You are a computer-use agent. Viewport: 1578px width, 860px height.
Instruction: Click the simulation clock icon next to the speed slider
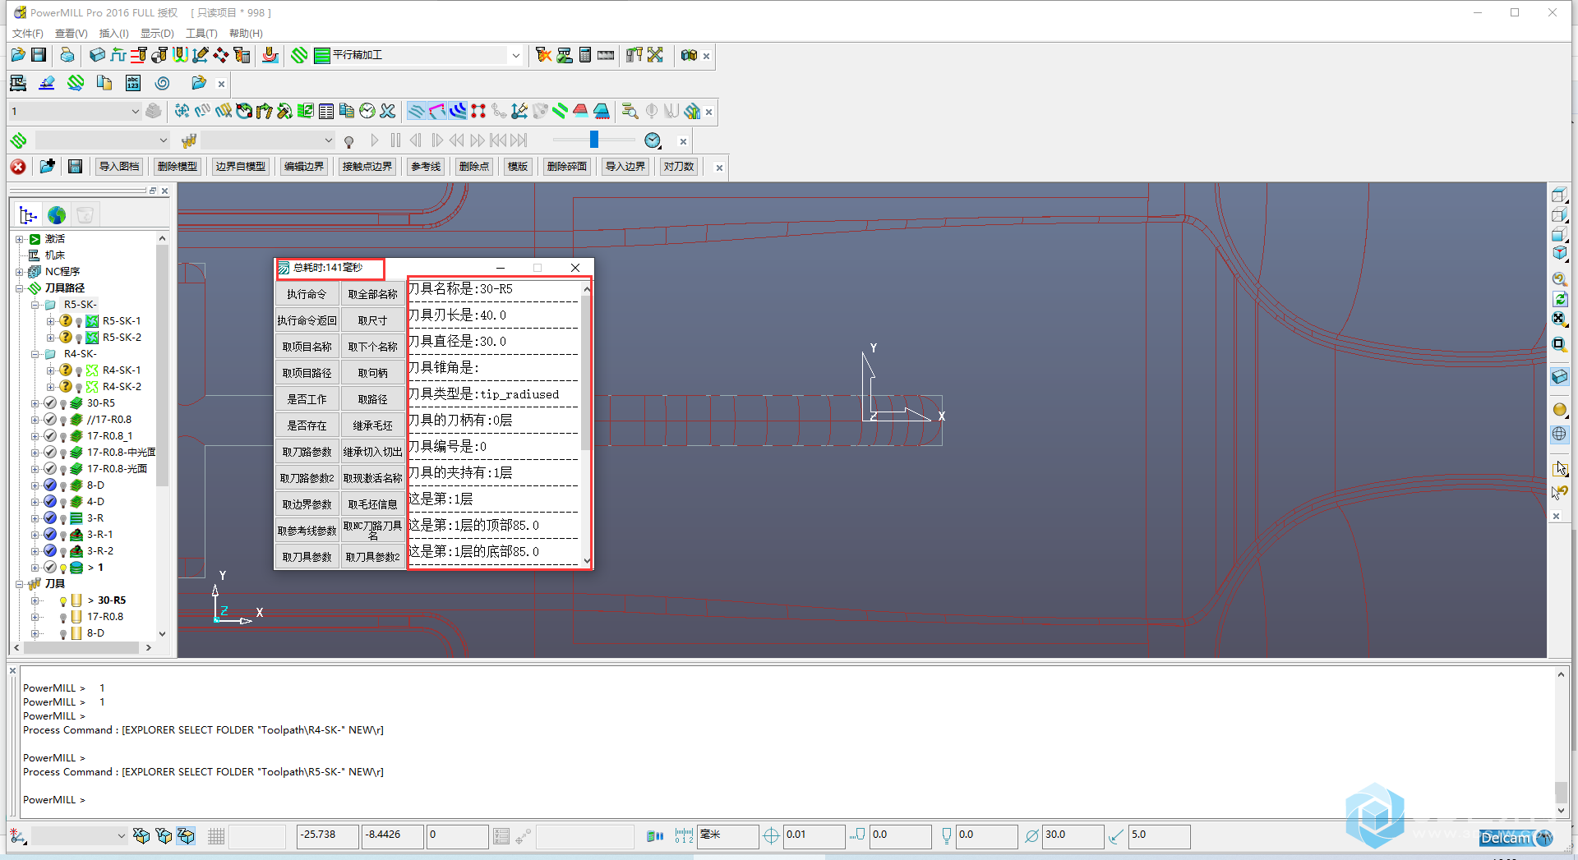(653, 140)
